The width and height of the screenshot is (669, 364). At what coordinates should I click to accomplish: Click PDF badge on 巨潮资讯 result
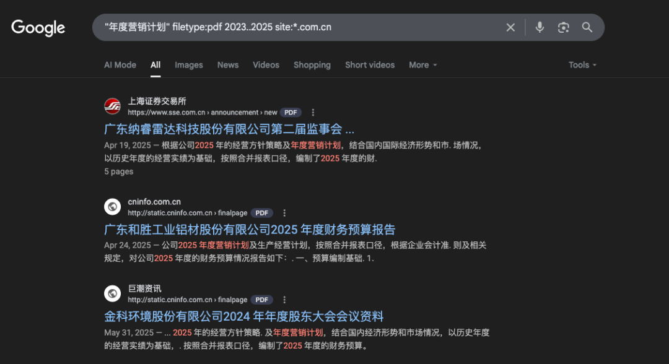(261, 300)
